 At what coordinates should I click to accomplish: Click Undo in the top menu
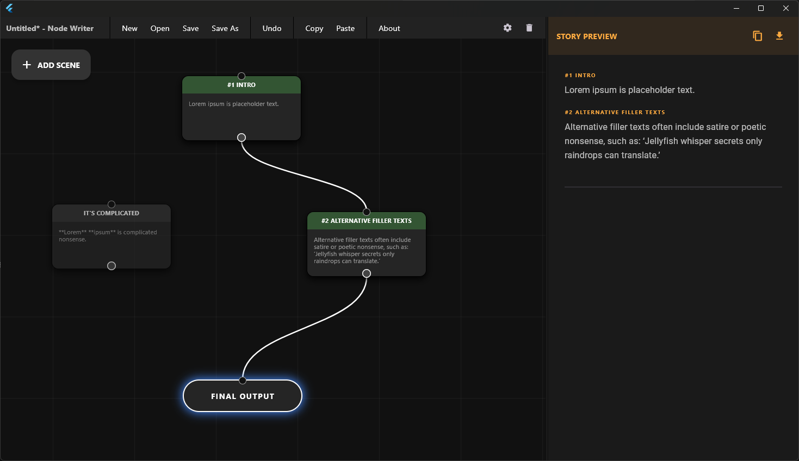point(272,28)
